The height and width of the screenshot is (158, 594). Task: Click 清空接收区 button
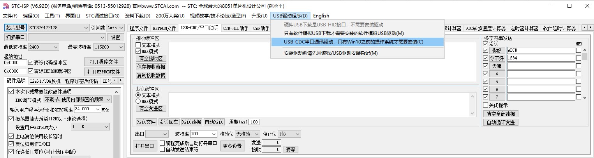151,58
